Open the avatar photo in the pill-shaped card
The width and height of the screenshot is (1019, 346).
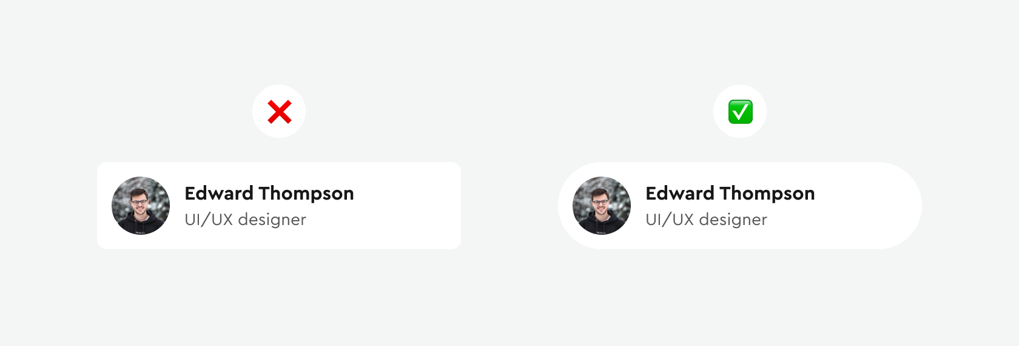pyautogui.click(x=602, y=206)
